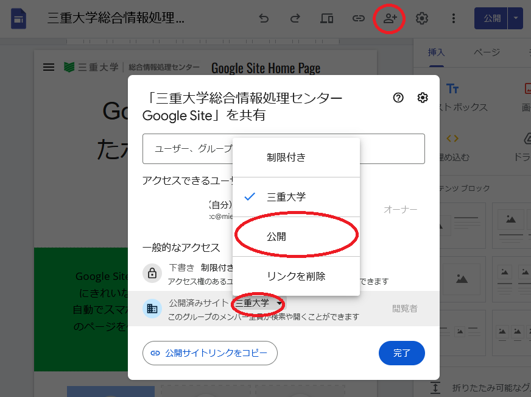Click 公開サイトリンクをコピー button

(x=210, y=353)
